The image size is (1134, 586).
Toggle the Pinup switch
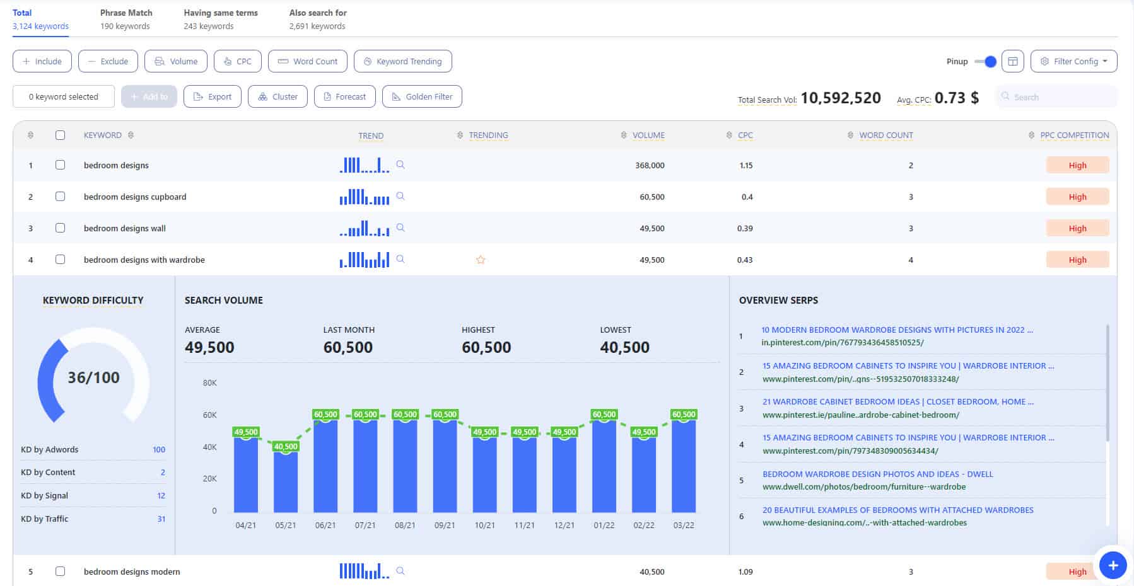[x=985, y=61]
